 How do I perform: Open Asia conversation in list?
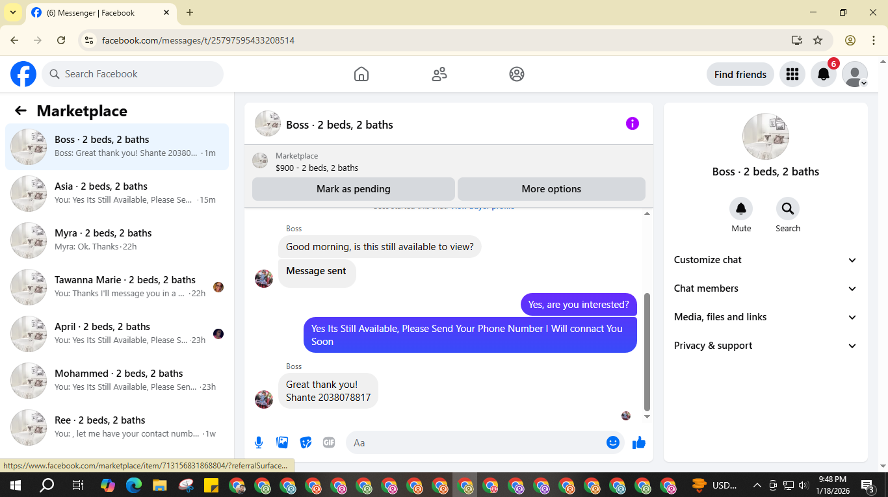click(x=117, y=194)
